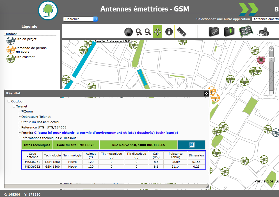
Task: Click the green Site existant legend icon
Action: pos(11,59)
